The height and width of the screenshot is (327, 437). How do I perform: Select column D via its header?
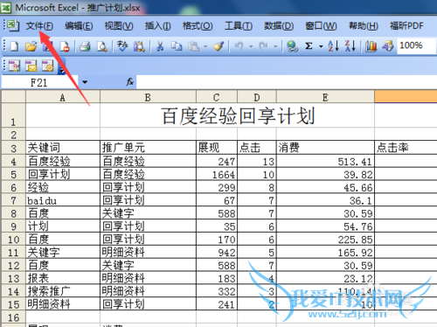pos(257,97)
